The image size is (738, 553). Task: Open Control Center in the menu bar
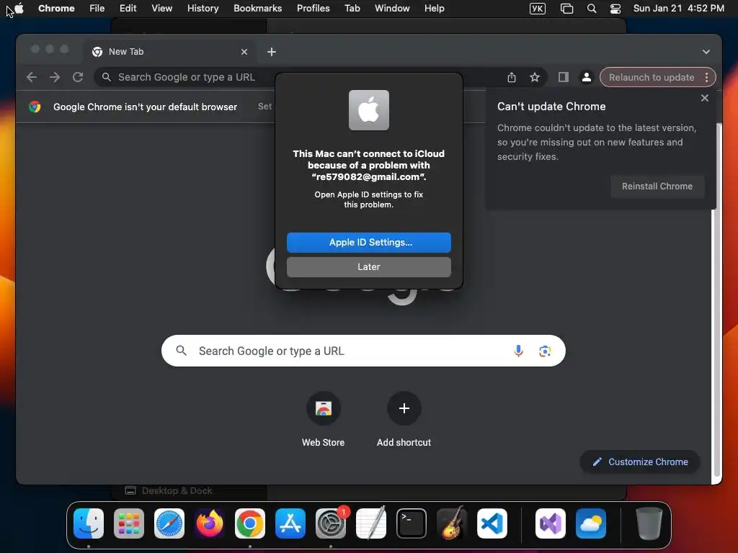coord(615,8)
